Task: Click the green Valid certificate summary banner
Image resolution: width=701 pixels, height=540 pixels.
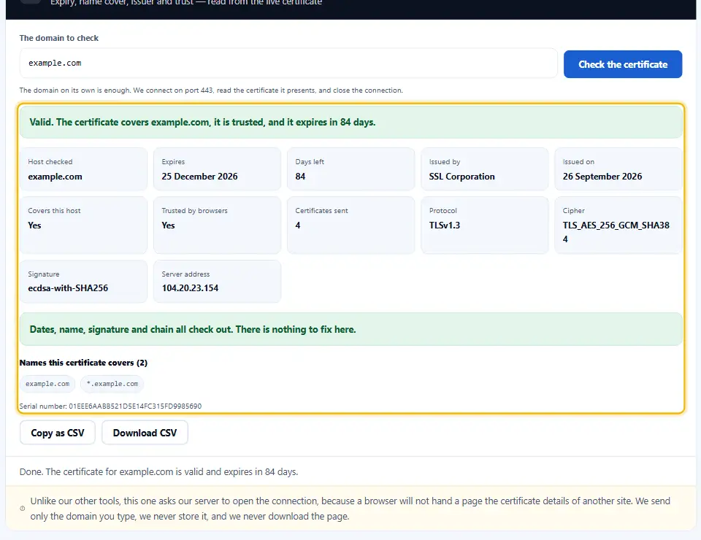Action: pyautogui.click(x=351, y=122)
